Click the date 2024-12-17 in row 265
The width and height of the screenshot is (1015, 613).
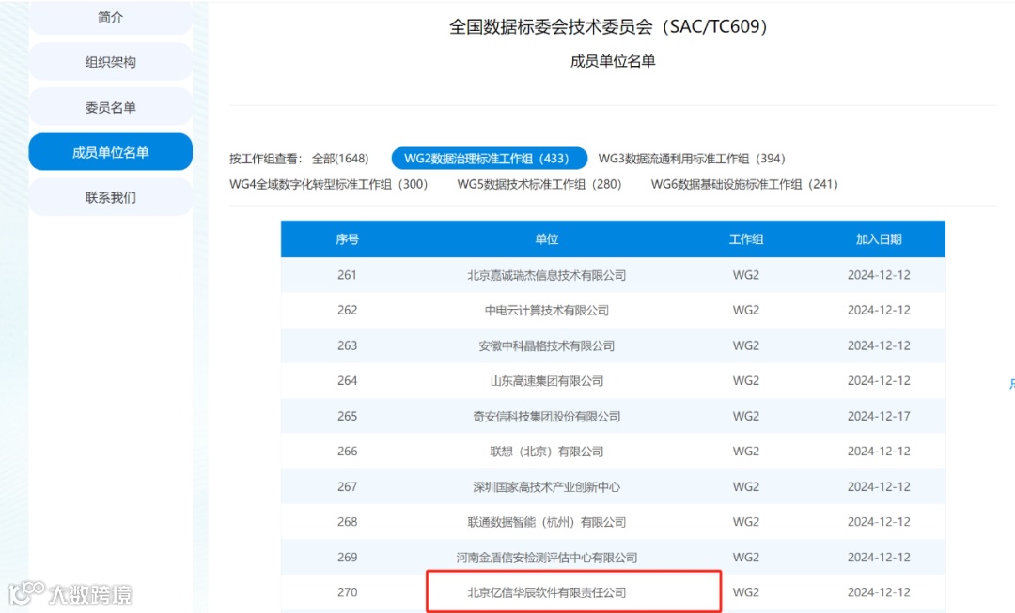click(879, 416)
